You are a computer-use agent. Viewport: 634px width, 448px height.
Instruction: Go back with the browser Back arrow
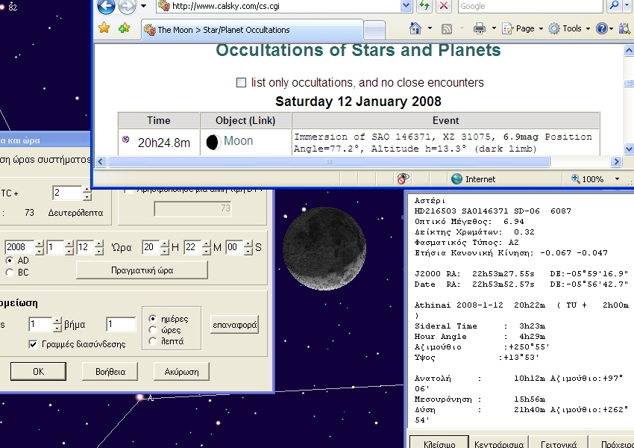(106, 6)
